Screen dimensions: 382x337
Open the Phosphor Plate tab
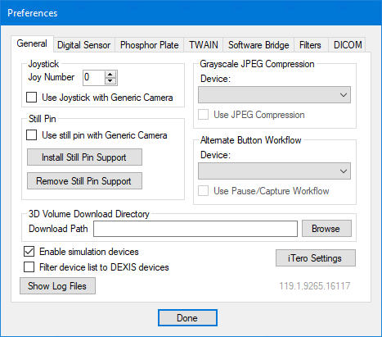click(150, 45)
